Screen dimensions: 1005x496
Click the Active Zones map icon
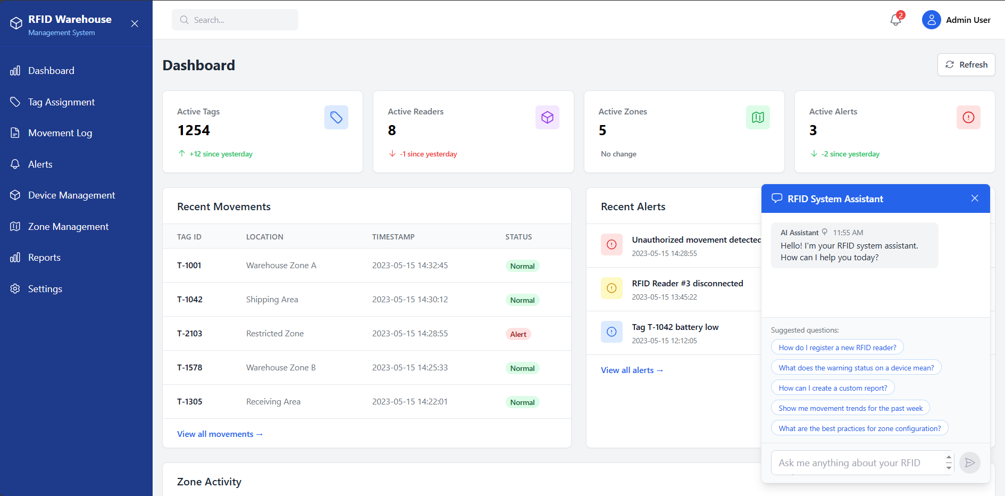pyautogui.click(x=758, y=117)
